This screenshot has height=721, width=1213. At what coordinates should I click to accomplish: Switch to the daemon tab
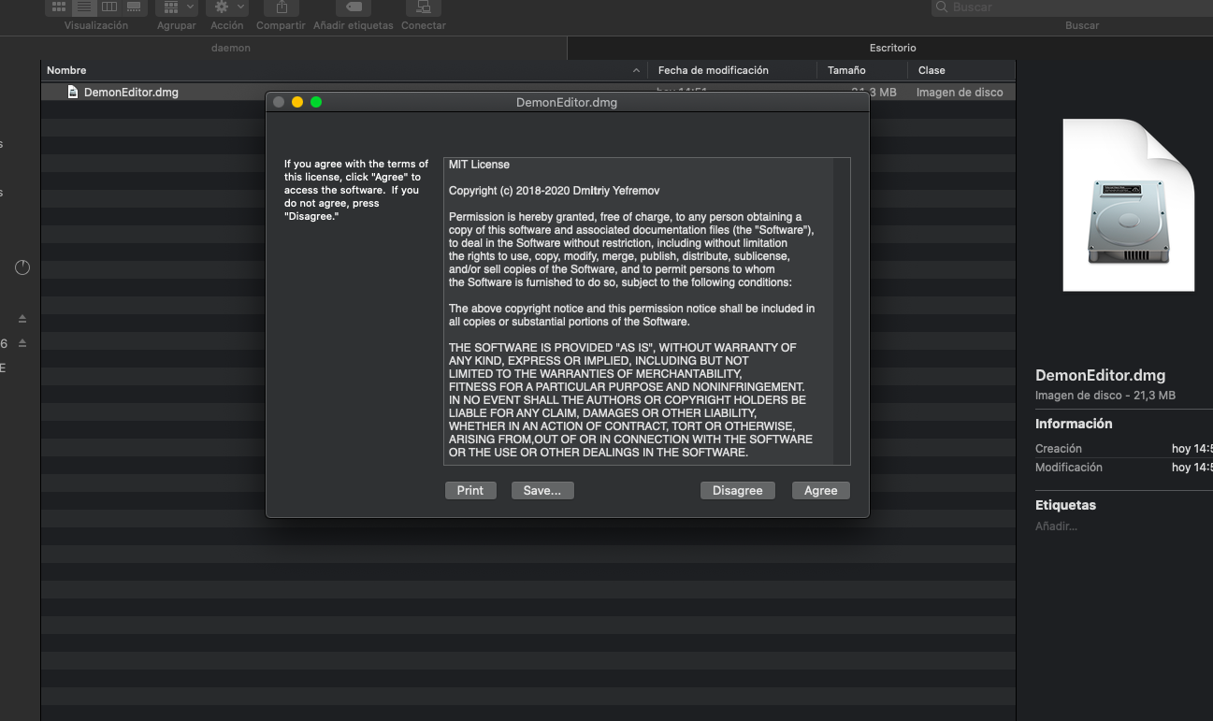pos(231,48)
